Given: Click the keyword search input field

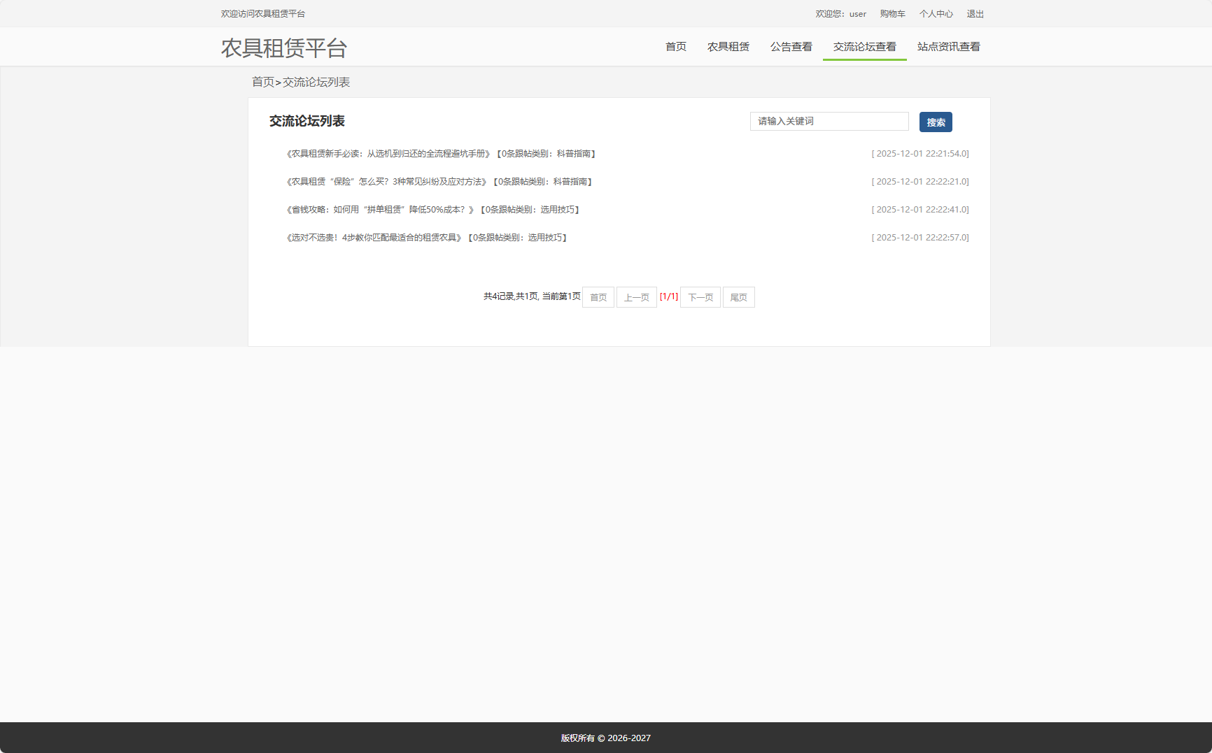Looking at the screenshot, I should (x=829, y=121).
